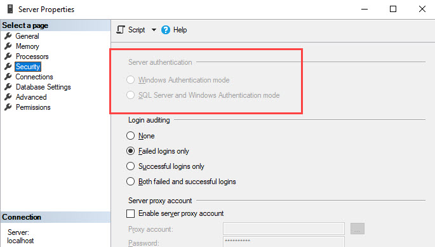Click the 'Password:' label
435x247 pixels.
(144, 243)
